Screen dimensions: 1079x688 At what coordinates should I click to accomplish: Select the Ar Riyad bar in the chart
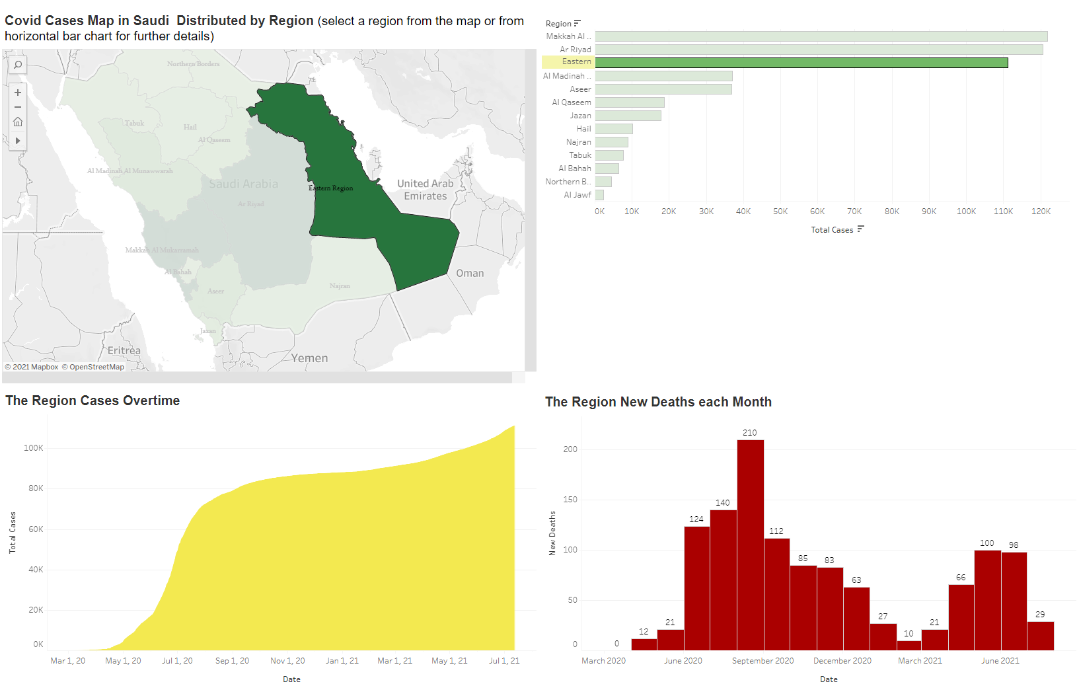[793, 49]
